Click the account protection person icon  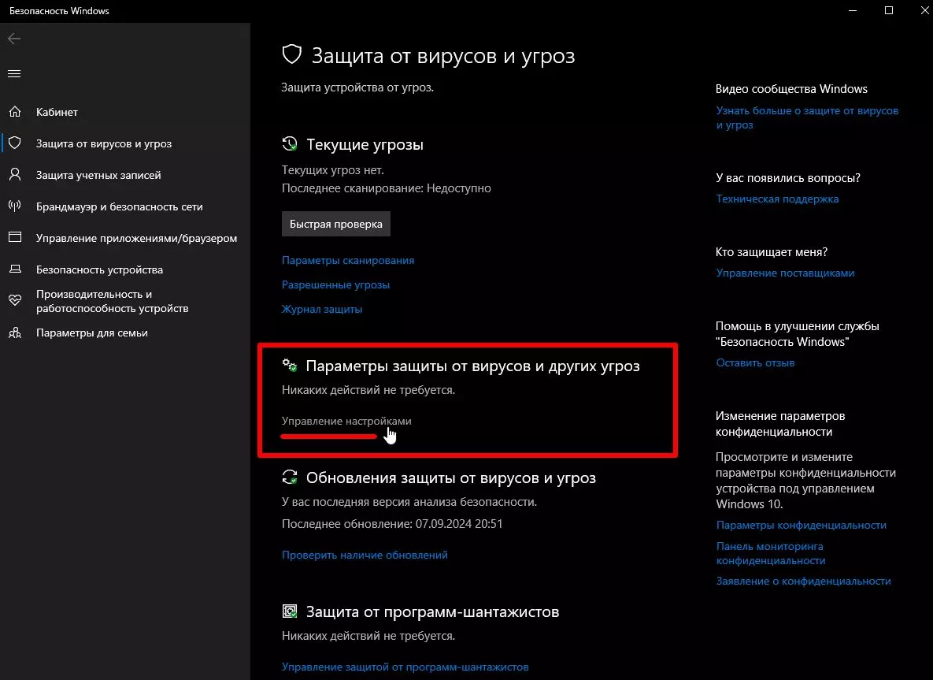(x=14, y=175)
